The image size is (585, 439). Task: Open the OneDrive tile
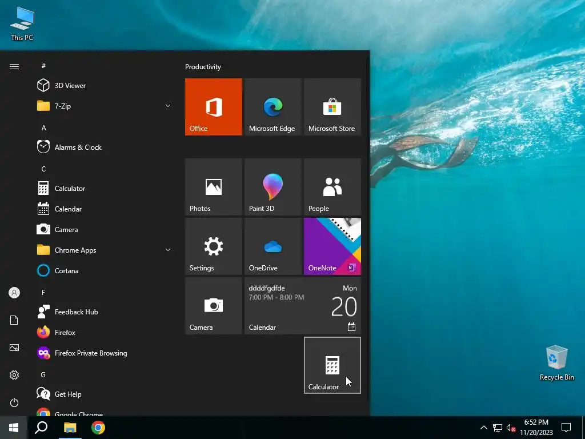coord(273,246)
